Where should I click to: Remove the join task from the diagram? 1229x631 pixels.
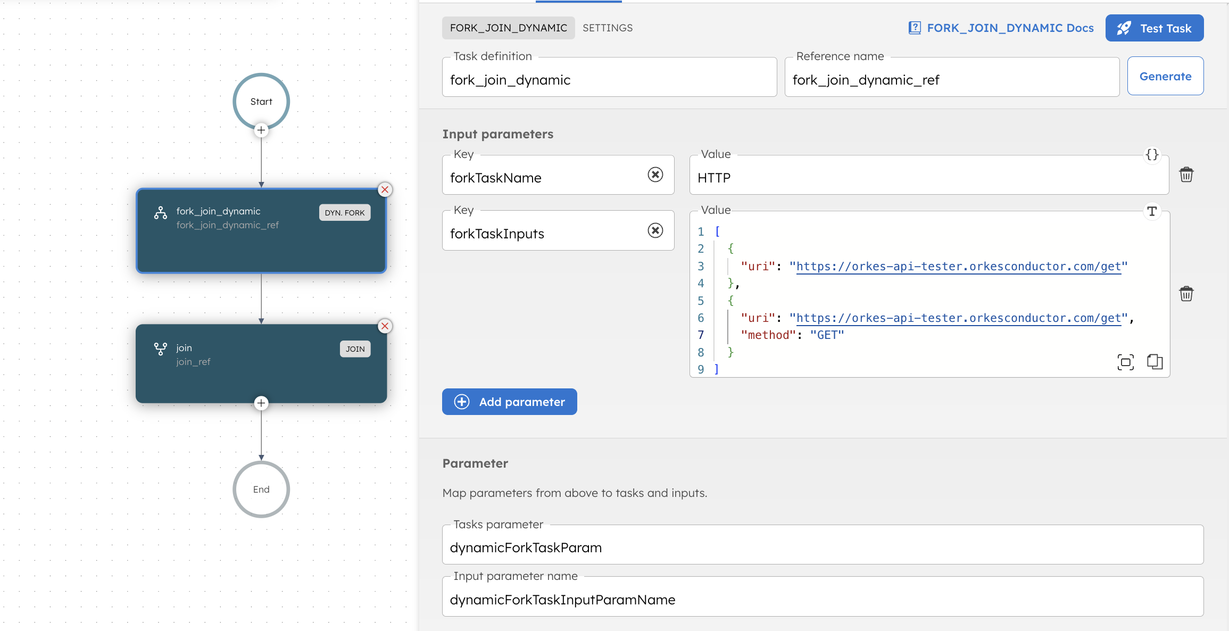click(x=385, y=326)
